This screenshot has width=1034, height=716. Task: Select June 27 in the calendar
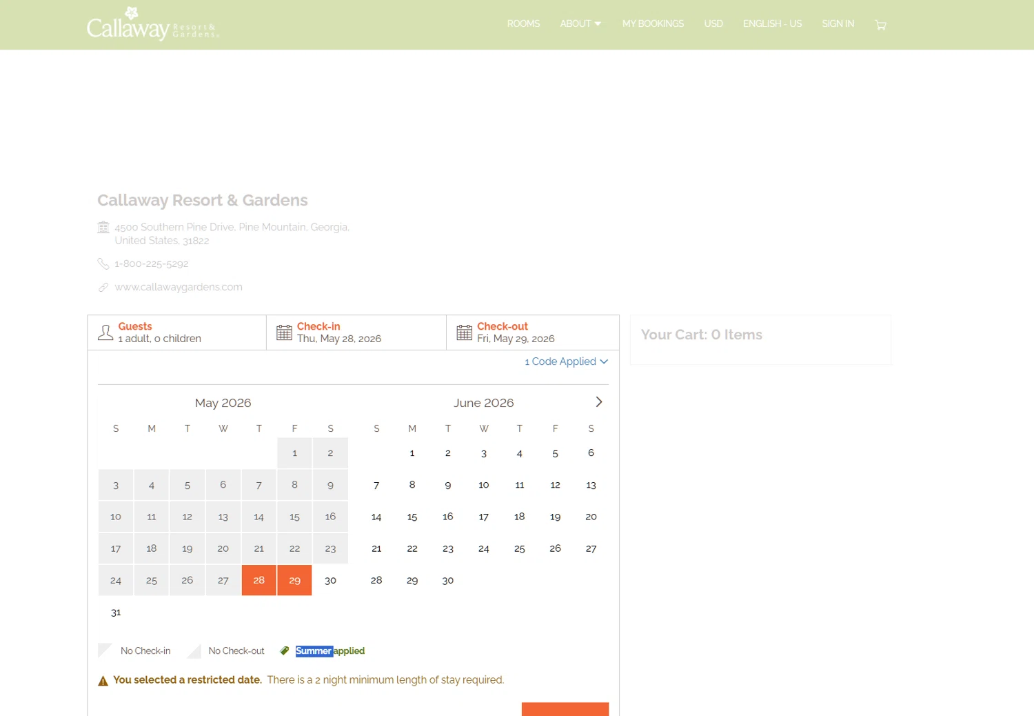click(x=591, y=548)
